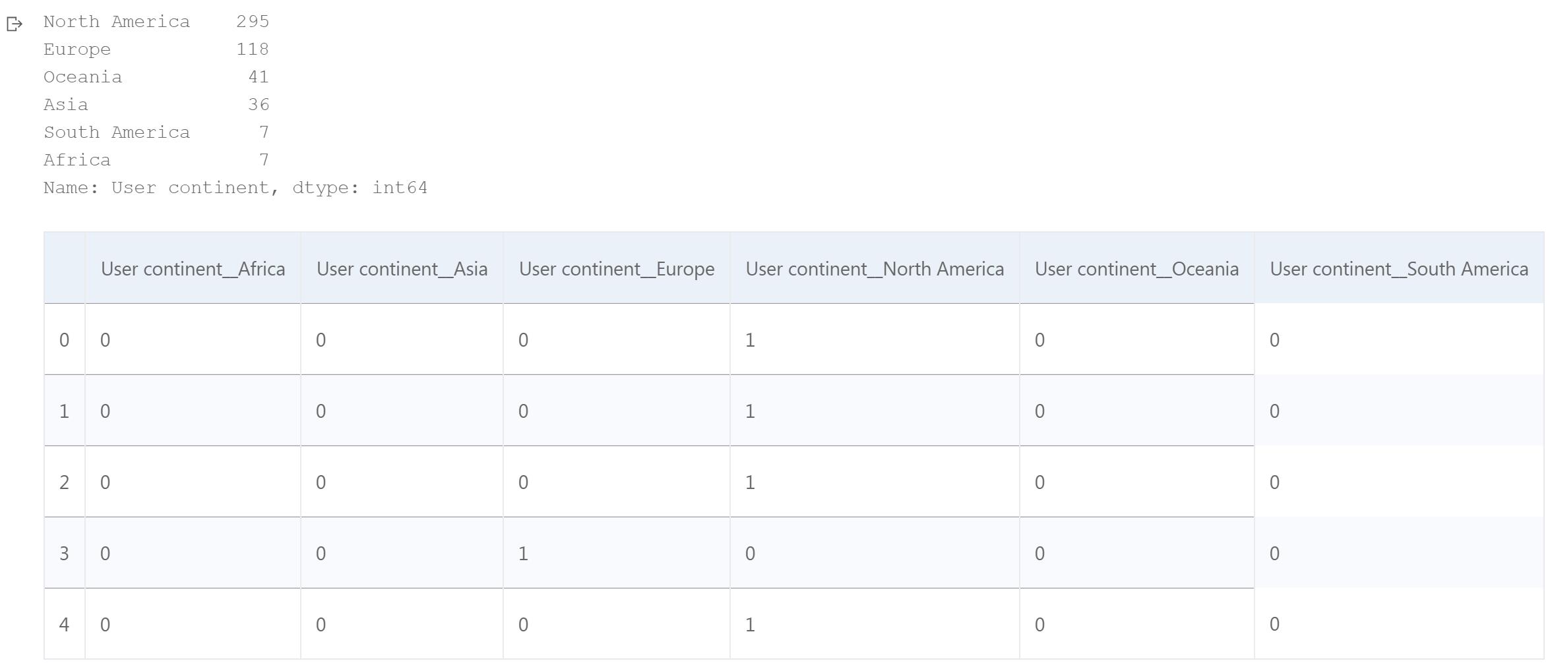Select the 'User continent__South America' column header
The width and height of the screenshot is (1550, 663).
(1399, 269)
